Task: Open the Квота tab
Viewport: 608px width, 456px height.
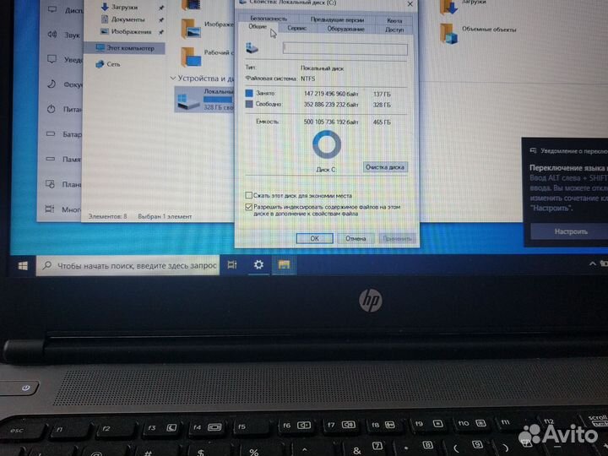Action: coord(394,20)
